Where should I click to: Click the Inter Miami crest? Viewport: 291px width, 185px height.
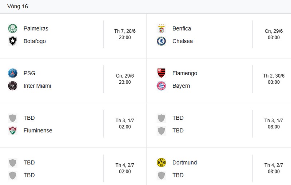click(13, 86)
